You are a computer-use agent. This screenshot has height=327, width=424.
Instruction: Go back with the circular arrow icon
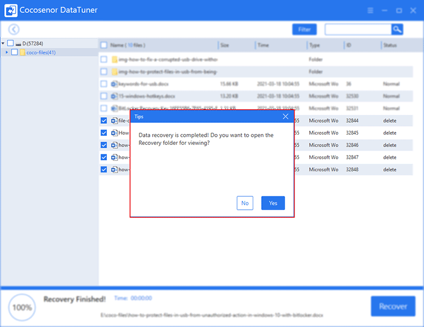click(14, 29)
